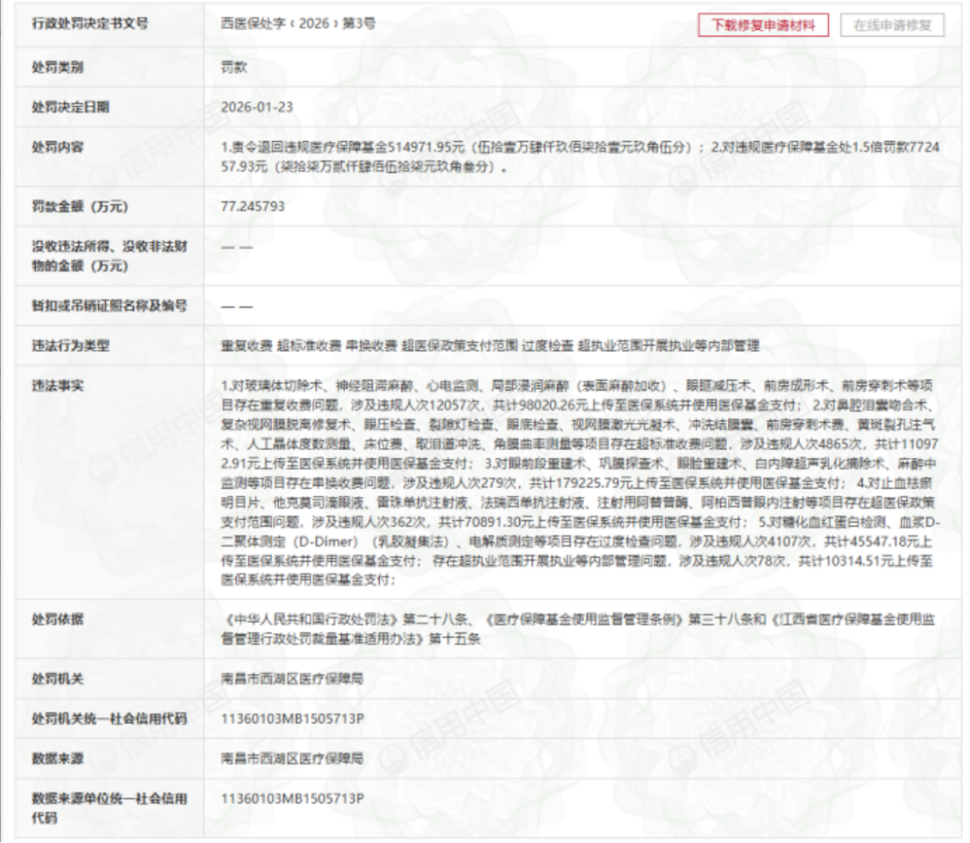Click the penalty date value 2026-01-23
The image size is (970, 843).
coord(257,107)
